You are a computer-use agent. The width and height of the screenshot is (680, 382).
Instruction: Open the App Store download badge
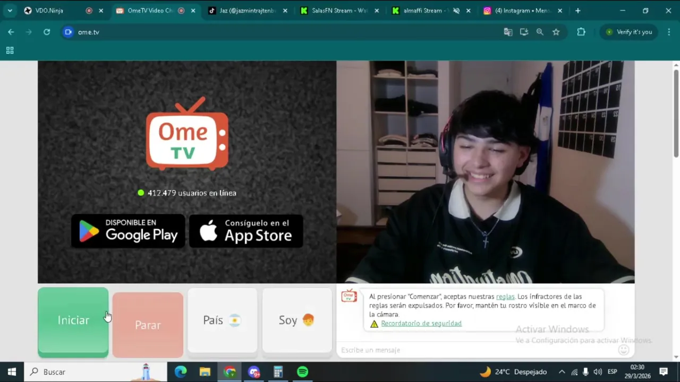[246, 231]
